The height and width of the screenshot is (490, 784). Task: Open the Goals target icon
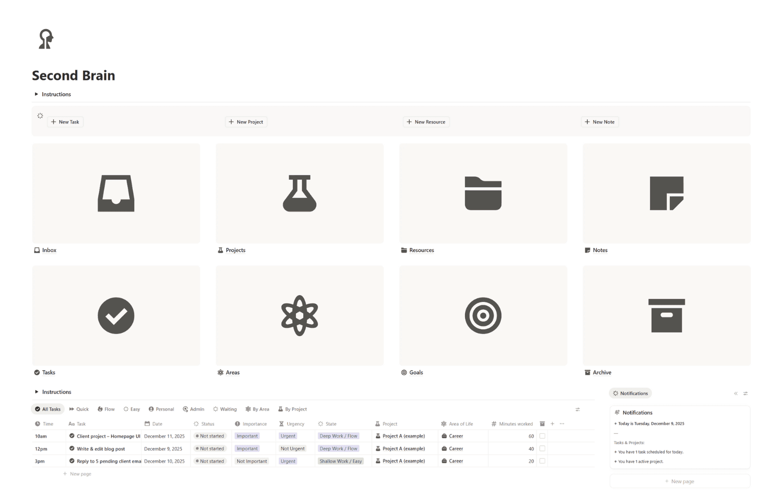click(483, 316)
